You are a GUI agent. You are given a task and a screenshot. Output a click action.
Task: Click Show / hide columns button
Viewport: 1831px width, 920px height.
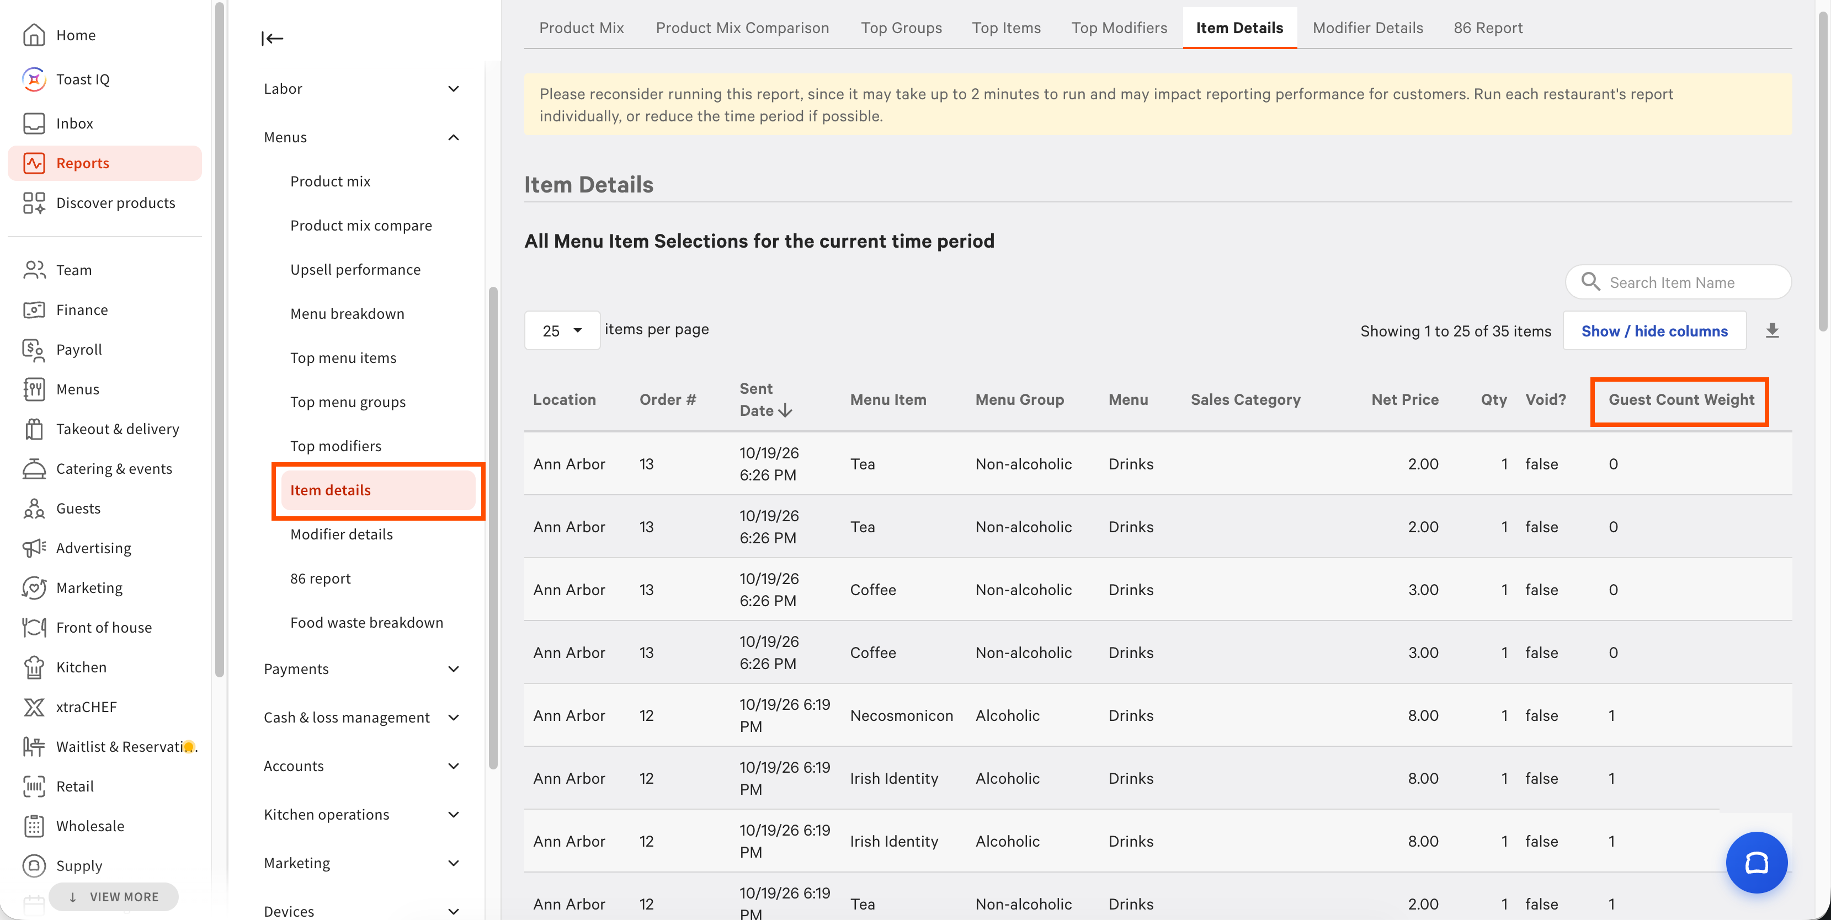[1654, 330]
